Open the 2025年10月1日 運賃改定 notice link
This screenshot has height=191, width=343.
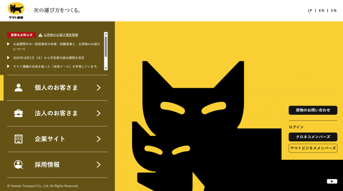click(49, 58)
